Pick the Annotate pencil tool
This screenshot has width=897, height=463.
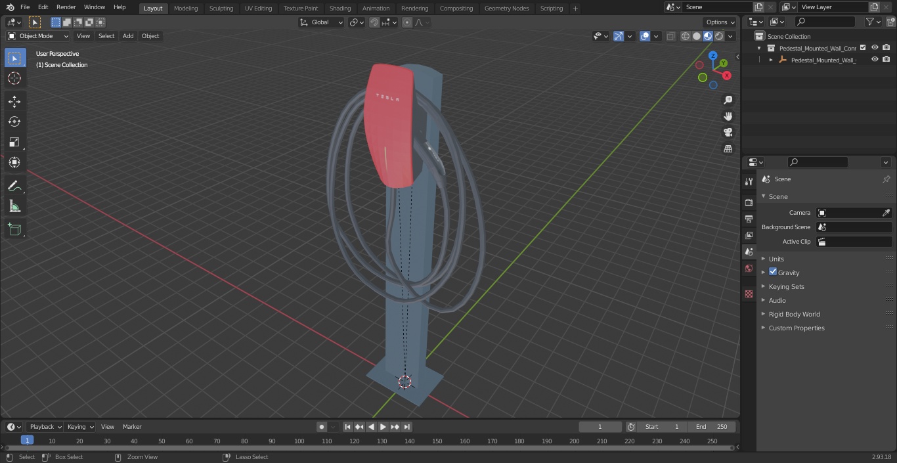[14, 187]
